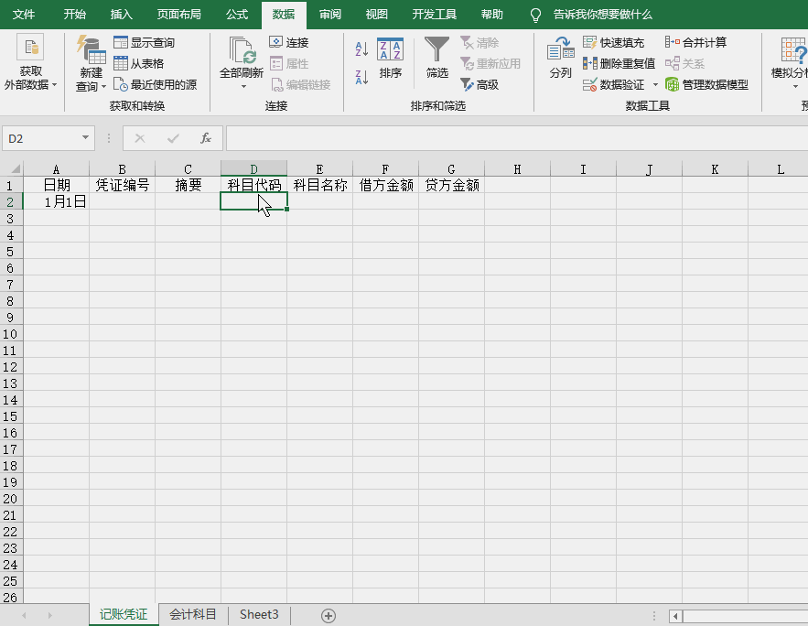Switch to the 视图 ribbon tab
808x626 pixels.
(377, 15)
